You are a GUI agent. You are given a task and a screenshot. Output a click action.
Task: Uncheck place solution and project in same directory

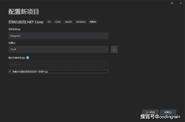tap(10, 71)
